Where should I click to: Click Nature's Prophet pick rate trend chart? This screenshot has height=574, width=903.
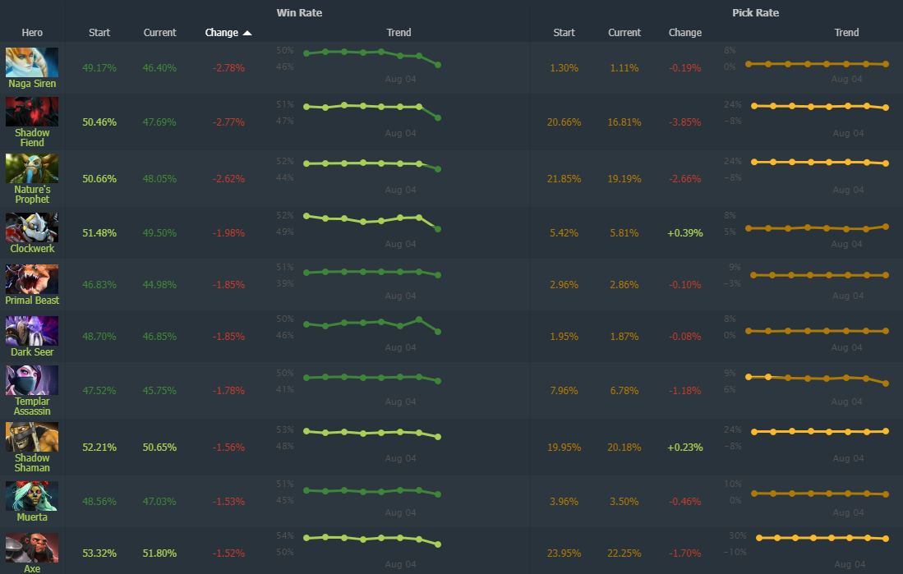(x=819, y=163)
